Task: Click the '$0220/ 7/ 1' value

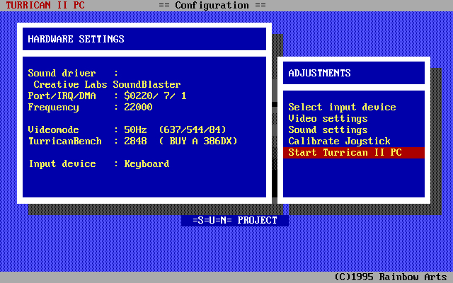Action: click(x=155, y=96)
